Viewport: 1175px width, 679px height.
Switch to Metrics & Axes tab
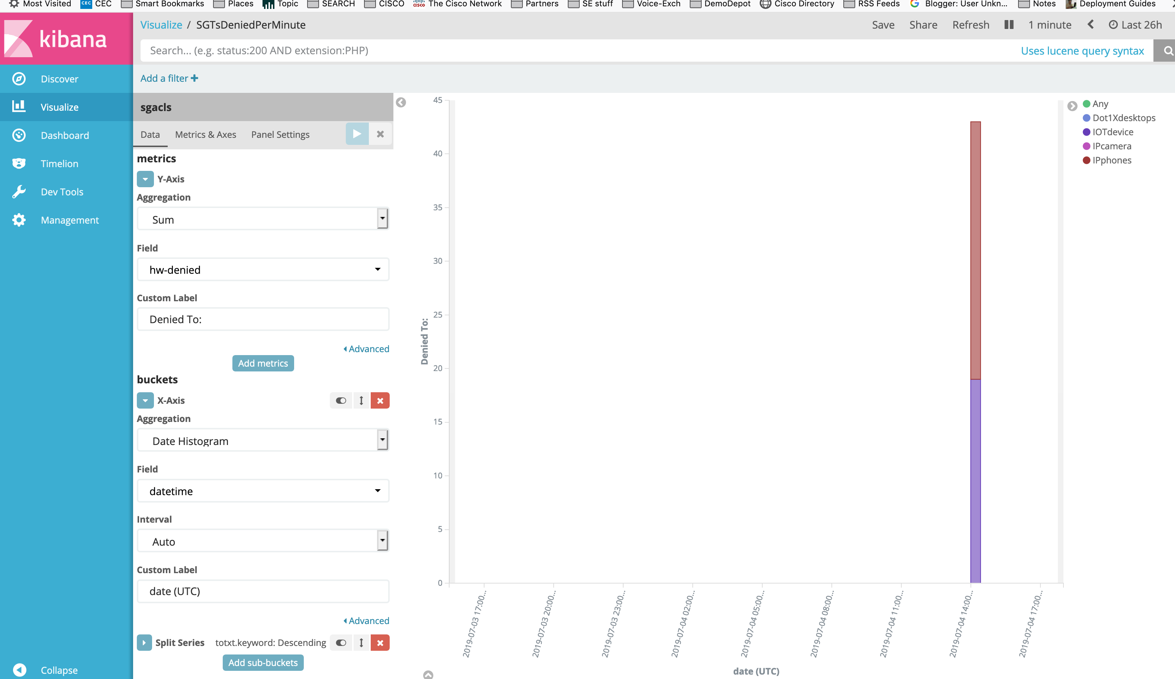click(x=205, y=134)
